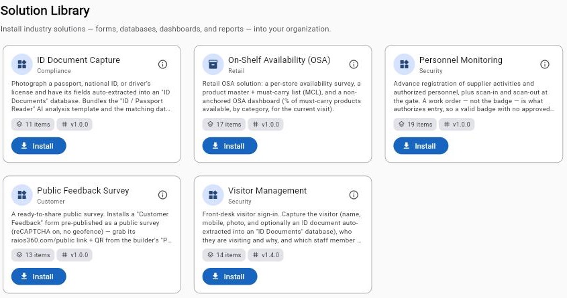The height and width of the screenshot is (298, 567).
Task: Click Personnel Monitoring's v1.0.0 version chip
Action: tap(456, 124)
